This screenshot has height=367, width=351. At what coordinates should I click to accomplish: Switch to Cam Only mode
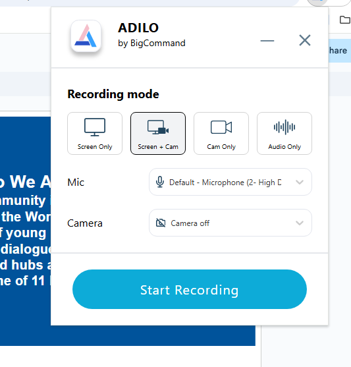click(221, 133)
